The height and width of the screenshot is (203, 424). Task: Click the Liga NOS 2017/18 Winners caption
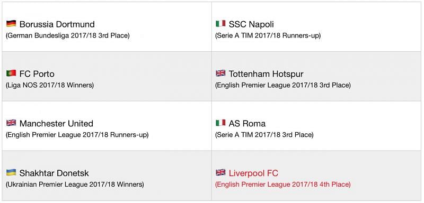click(x=50, y=86)
